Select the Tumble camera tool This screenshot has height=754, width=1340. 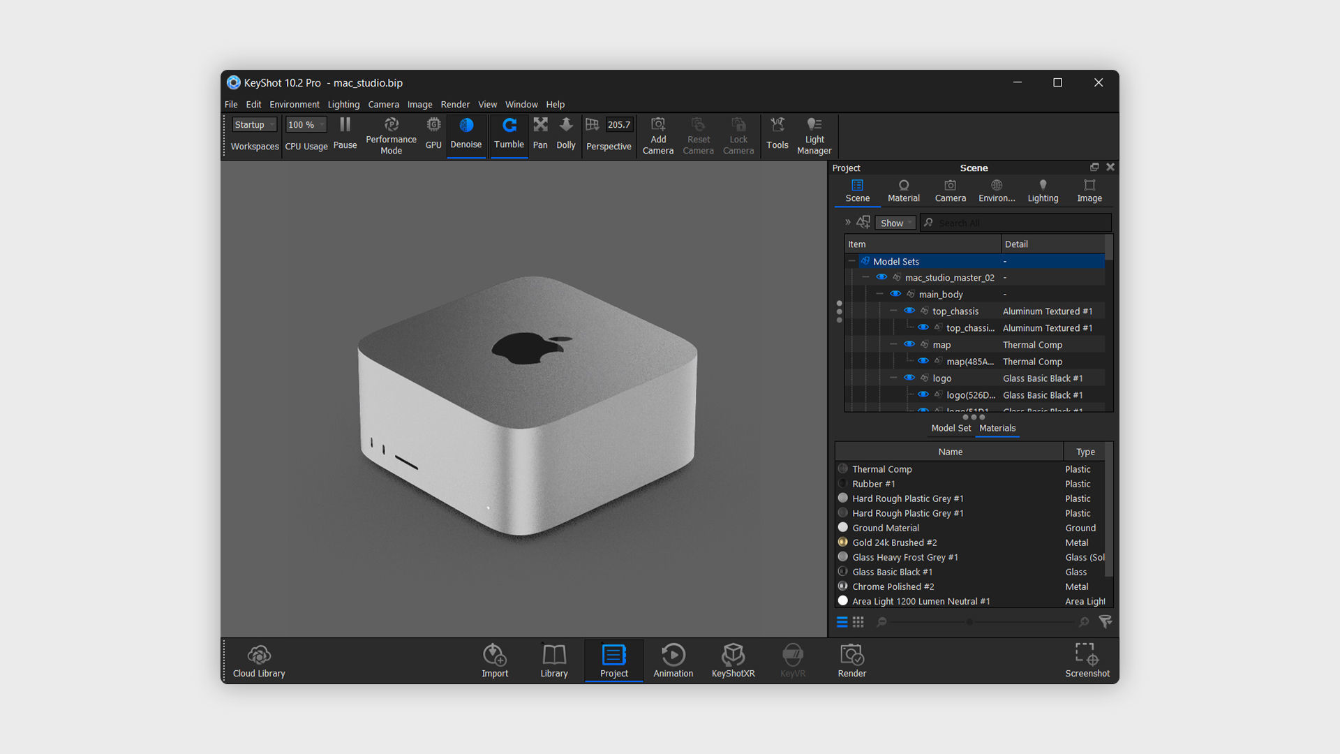509,134
